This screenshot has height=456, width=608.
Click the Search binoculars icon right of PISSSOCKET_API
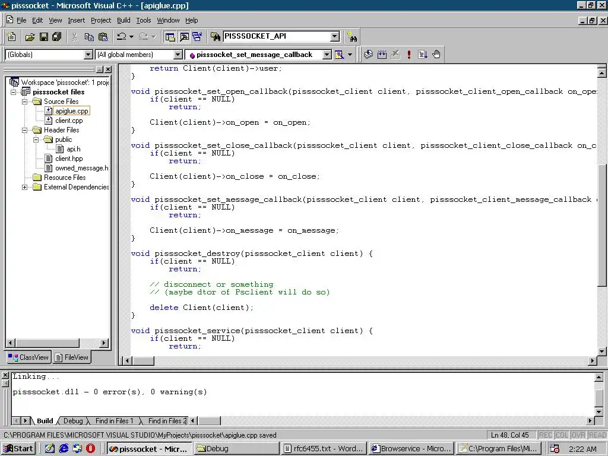pos(352,37)
